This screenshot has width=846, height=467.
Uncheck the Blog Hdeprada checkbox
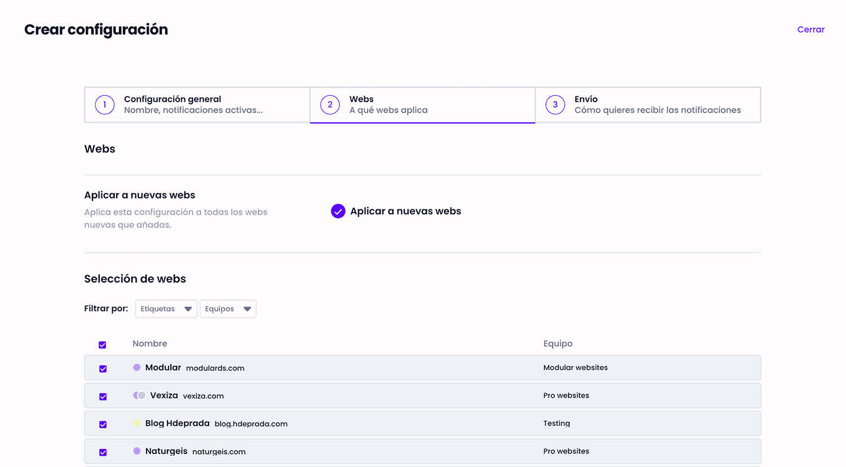tap(103, 424)
